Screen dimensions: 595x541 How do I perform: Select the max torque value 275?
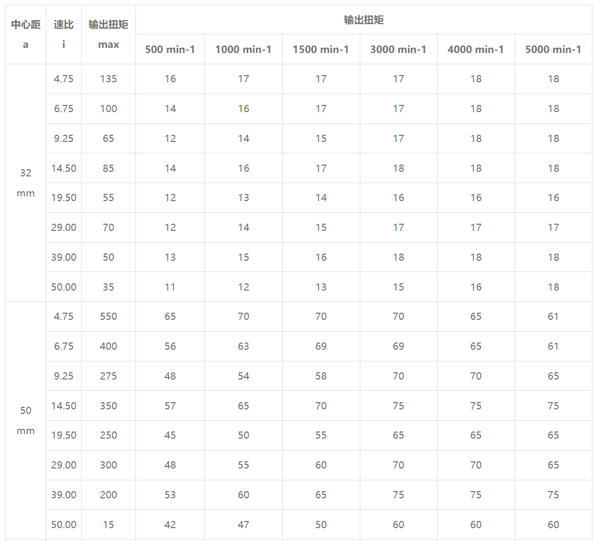coord(109,376)
